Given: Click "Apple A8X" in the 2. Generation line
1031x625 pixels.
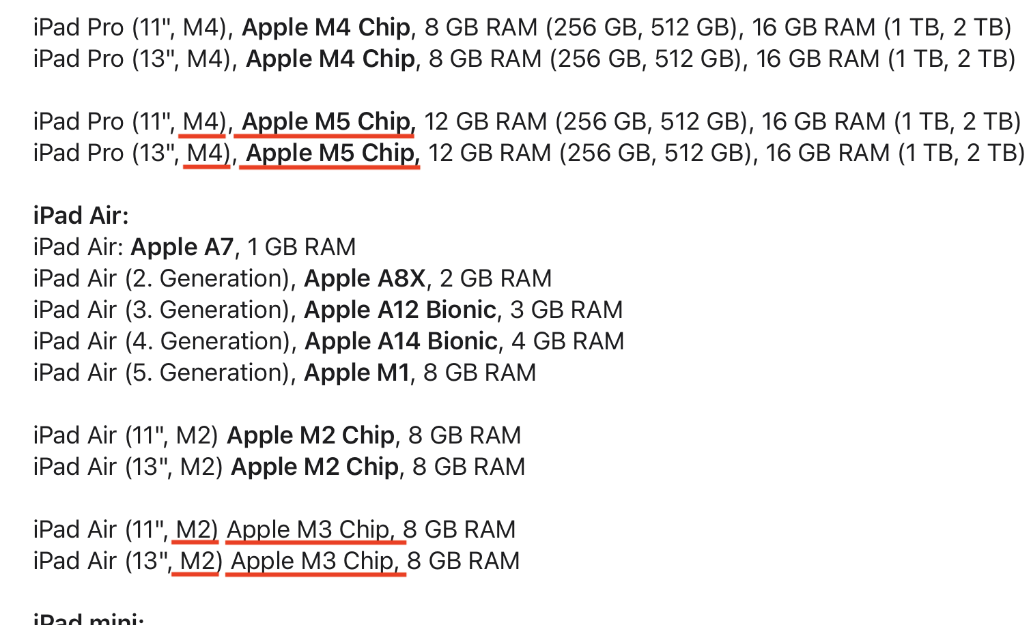Looking at the screenshot, I should [x=365, y=278].
